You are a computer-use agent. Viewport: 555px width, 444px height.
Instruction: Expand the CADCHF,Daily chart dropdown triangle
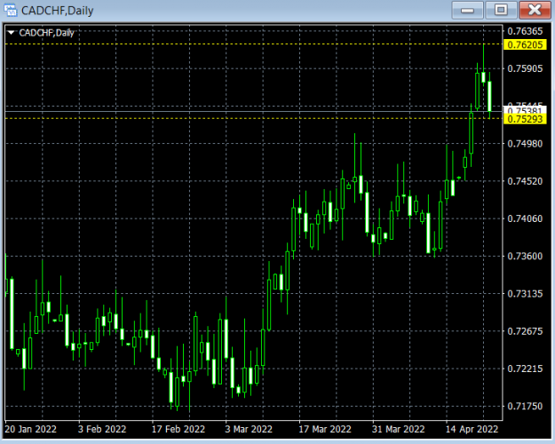[x=11, y=33]
